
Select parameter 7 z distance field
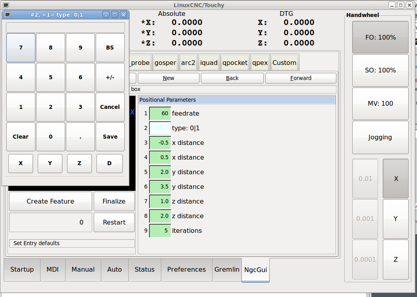[x=160, y=202]
